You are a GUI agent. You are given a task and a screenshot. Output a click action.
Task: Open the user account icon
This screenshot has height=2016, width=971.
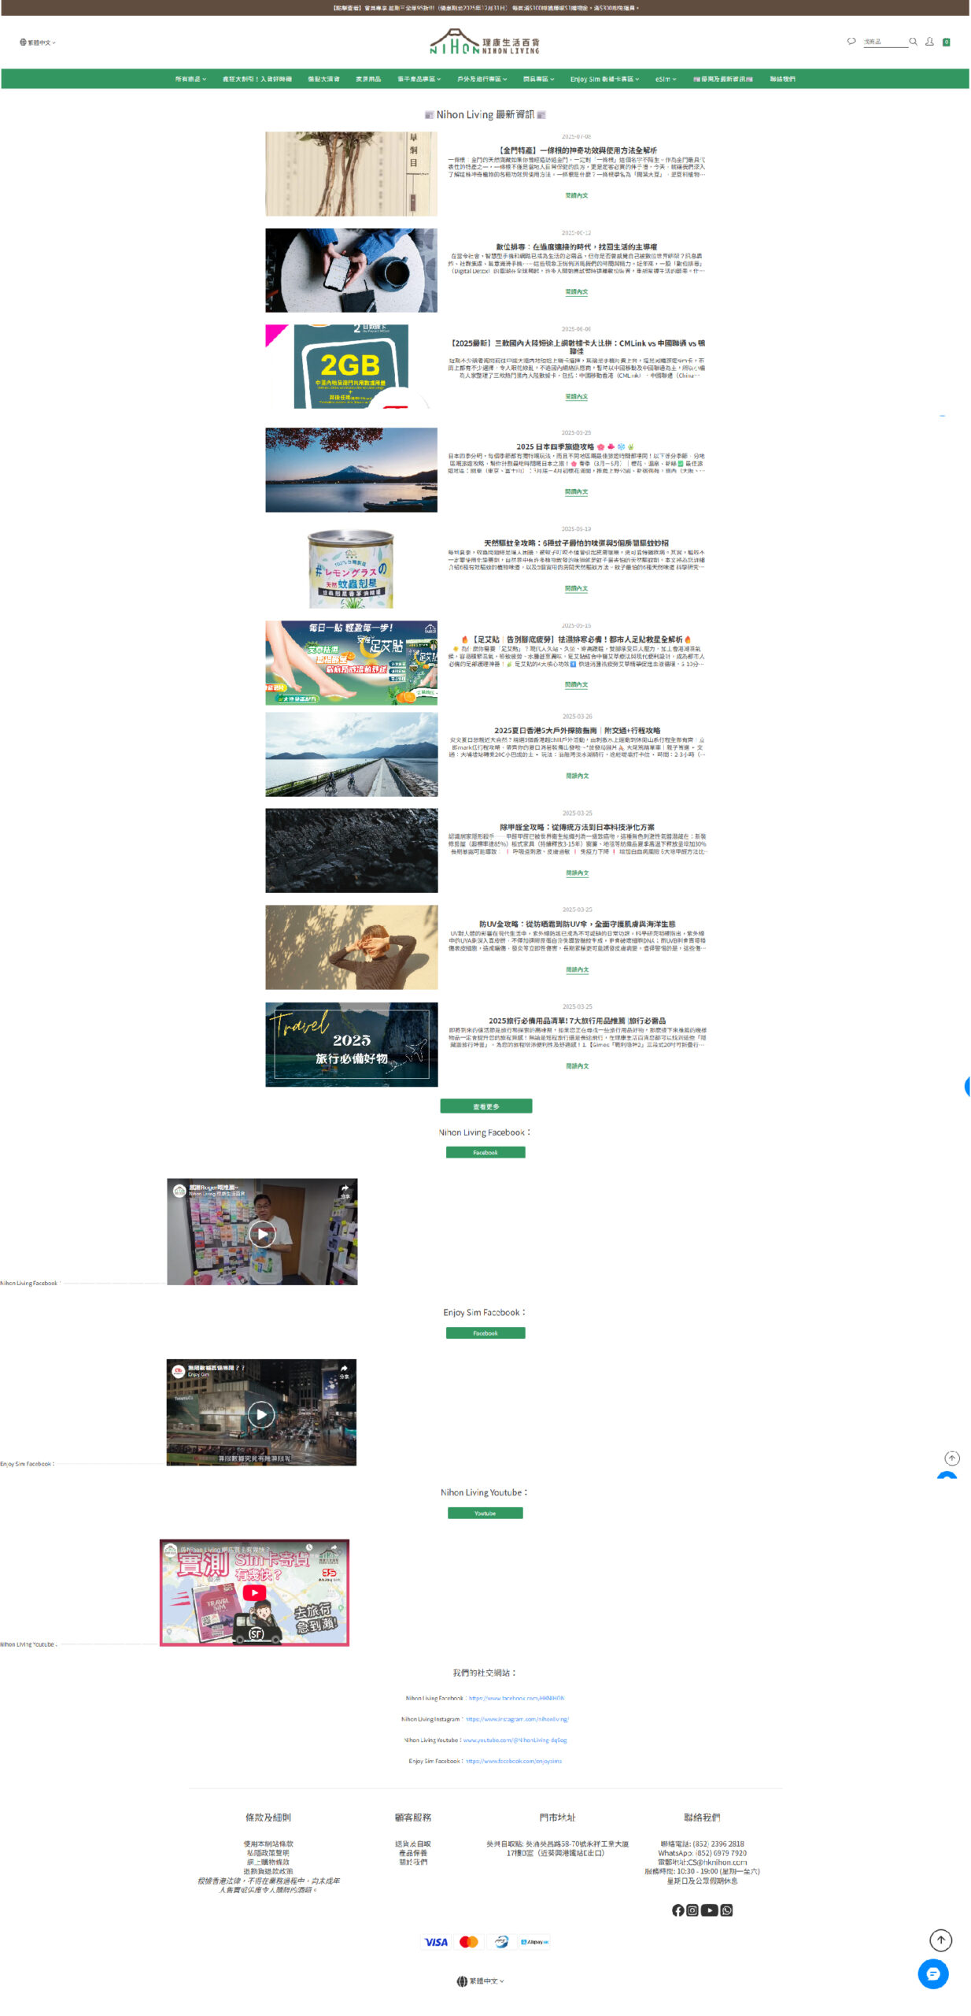click(x=929, y=42)
